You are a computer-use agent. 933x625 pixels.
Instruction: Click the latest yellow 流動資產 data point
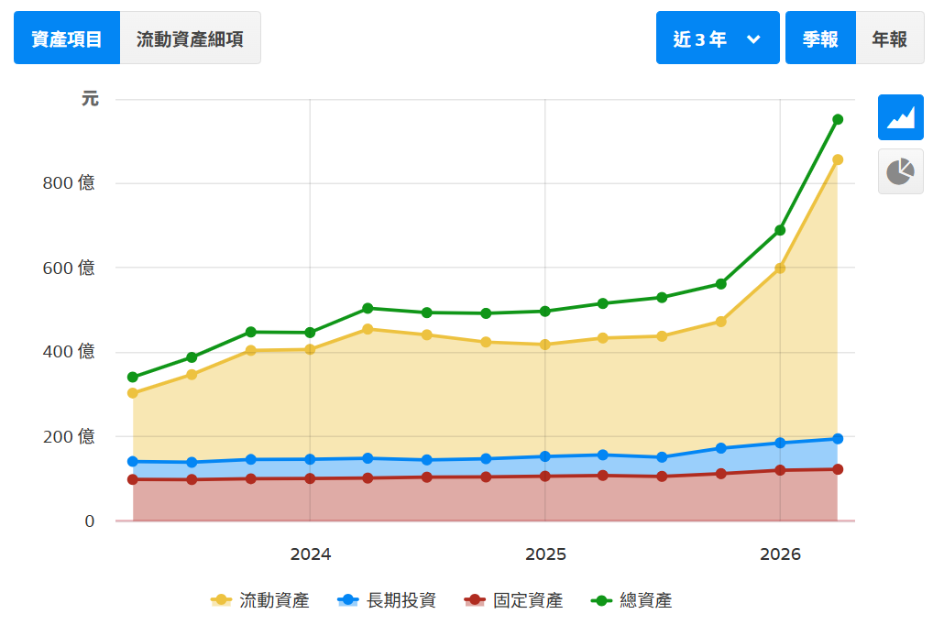[x=837, y=159]
